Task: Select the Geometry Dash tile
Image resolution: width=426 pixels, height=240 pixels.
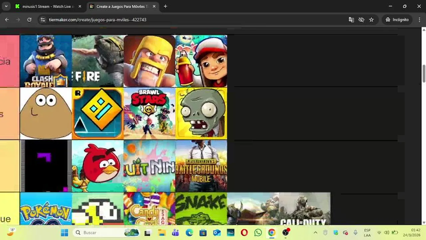Action: (x=98, y=113)
